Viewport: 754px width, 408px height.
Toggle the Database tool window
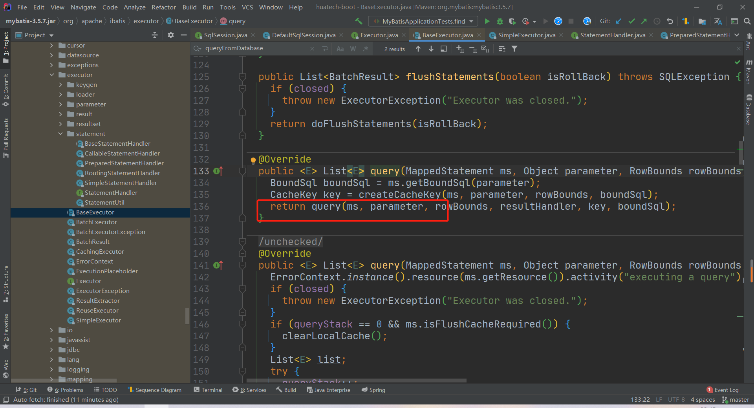[749, 109]
